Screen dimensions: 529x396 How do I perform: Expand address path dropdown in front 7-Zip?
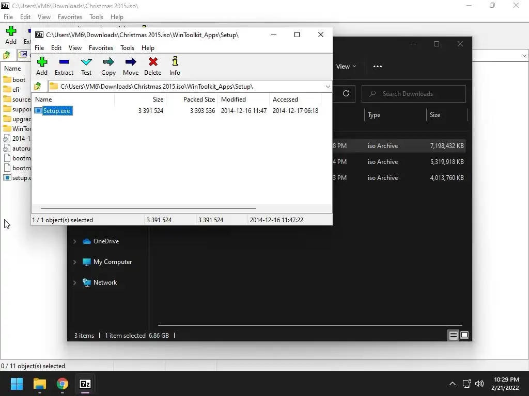pos(328,87)
